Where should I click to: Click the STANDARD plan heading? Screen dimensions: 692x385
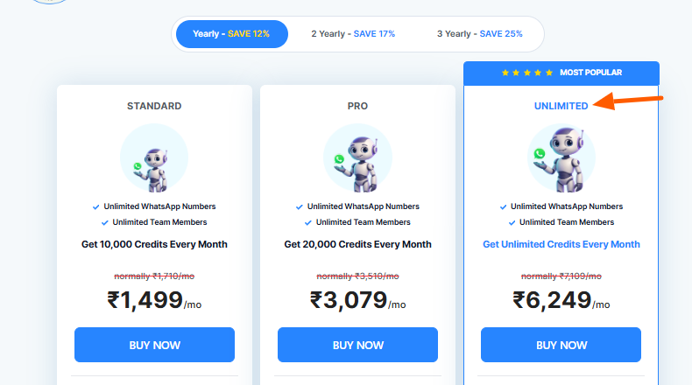[x=154, y=106]
